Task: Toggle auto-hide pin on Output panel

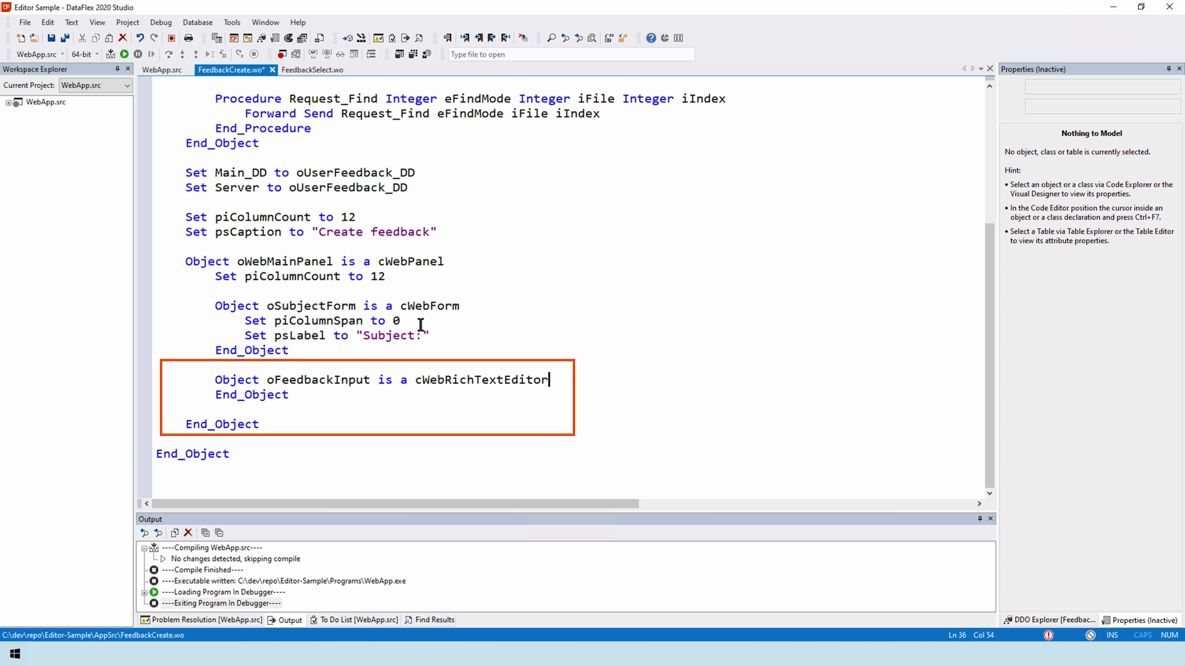Action: [979, 519]
